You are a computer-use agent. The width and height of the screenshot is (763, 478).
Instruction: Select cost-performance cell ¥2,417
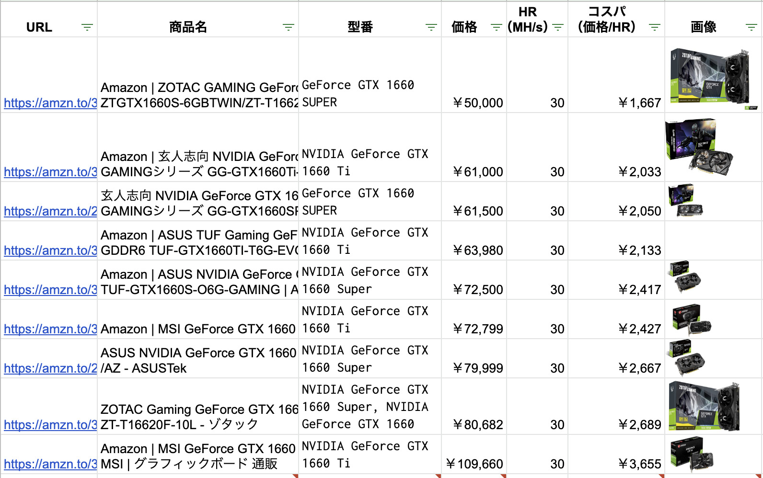click(x=616, y=280)
